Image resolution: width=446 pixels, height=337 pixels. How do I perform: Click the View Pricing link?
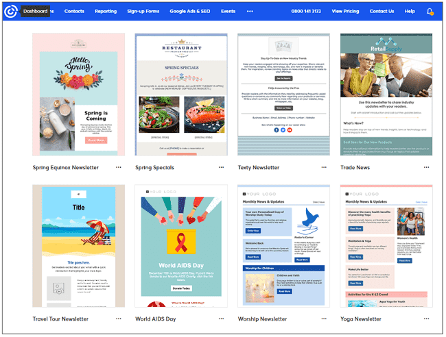coord(345,12)
